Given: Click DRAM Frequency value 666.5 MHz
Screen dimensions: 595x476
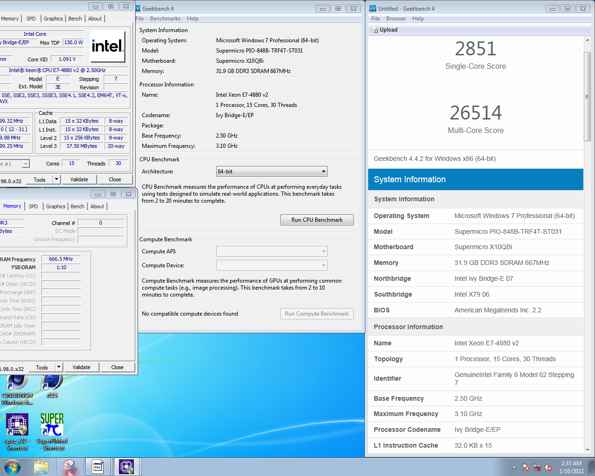Looking at the screenshot, I should click(61, 259).
